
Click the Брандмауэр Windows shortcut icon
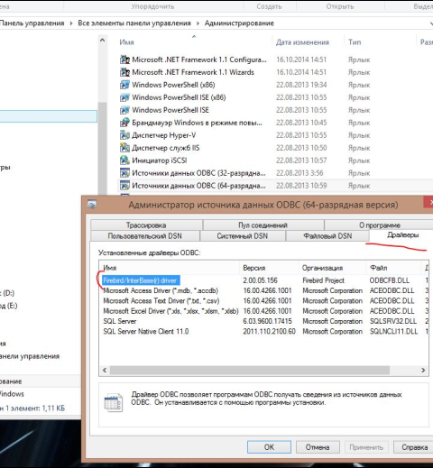click(x=124, y=123)
